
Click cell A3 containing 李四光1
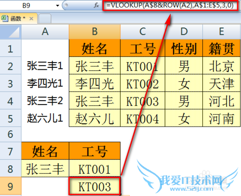(x=45, y=83)
